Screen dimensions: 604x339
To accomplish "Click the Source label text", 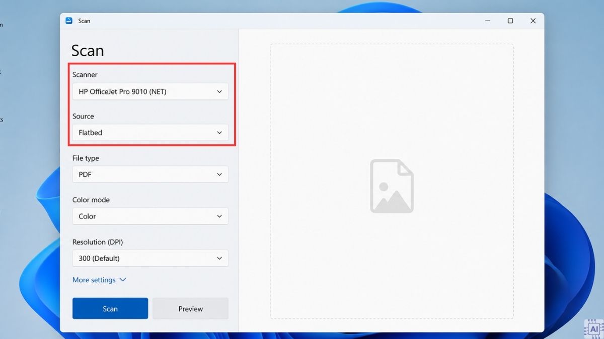I will [83, 116].
